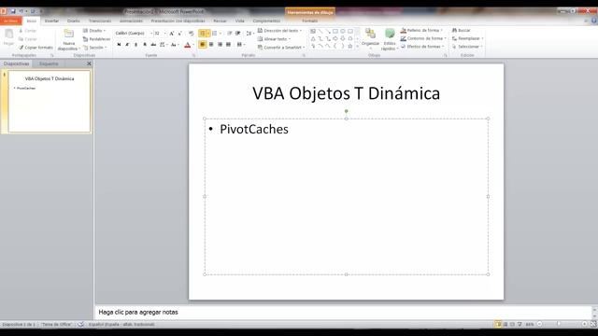Increase font size with the large A icon
Image resolution: width=598 pixels, height=336 pixels.
(x=172, y=34)
